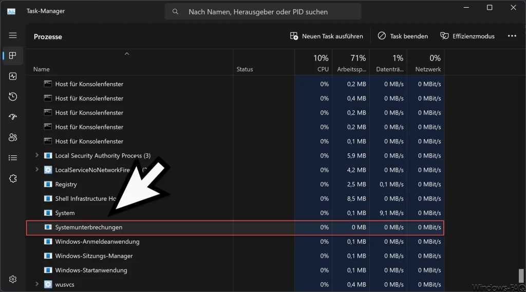Viewport: 526px width, 292px height.
Task: Click the LocalServiceNoNetworkFirewall gear icon
Action: coord(48,170)
